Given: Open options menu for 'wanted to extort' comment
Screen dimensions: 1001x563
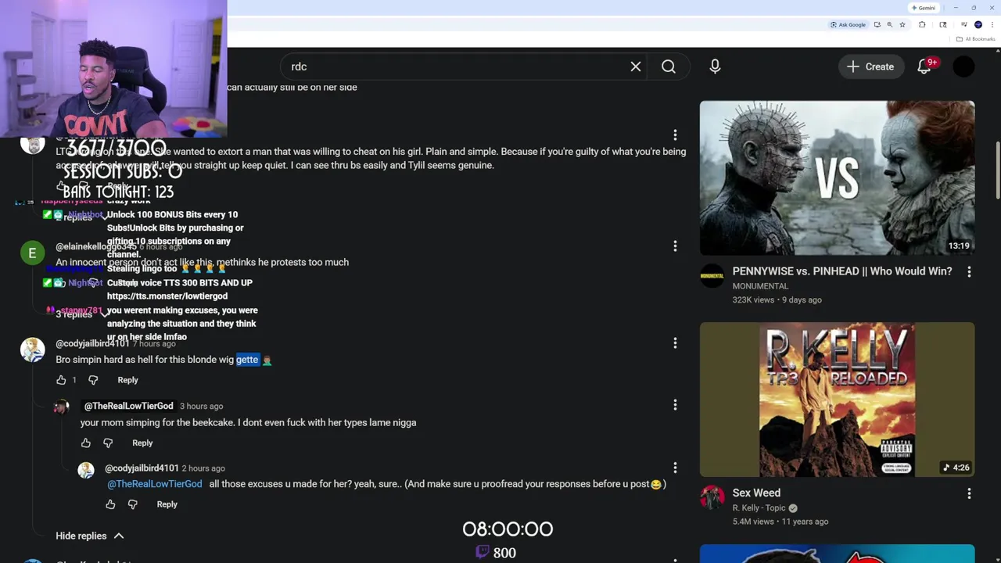Looking at the screenshot, I should pyautogui.click(x=675, y=135).
